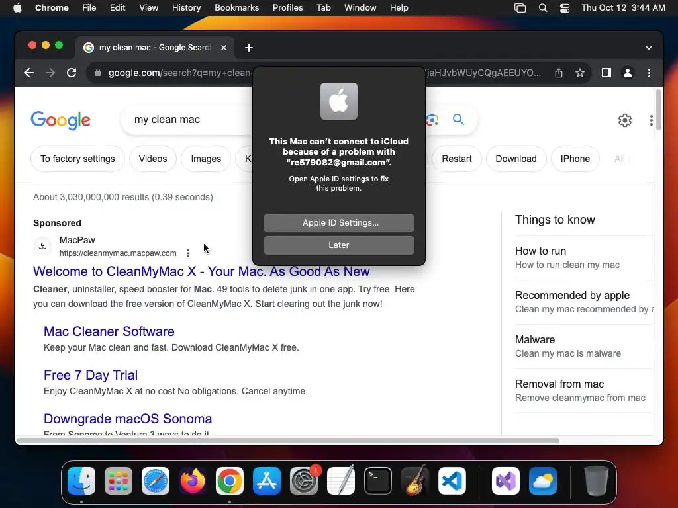Click the vertical page scrollbar
The height and width of the screenshot is (508, 678).
(x=659, y=110)
